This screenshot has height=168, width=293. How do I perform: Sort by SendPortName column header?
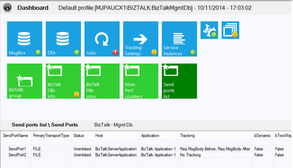click(16, 136)
